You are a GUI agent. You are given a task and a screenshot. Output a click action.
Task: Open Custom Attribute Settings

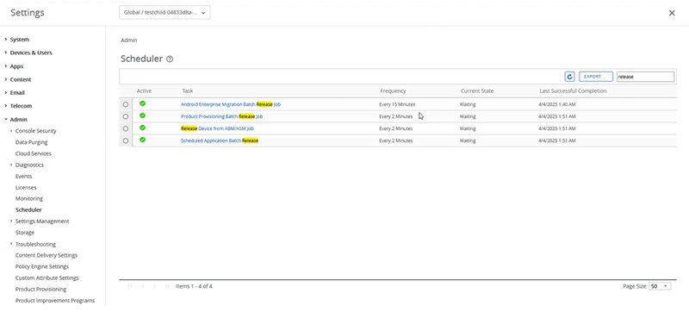[47, 278]
